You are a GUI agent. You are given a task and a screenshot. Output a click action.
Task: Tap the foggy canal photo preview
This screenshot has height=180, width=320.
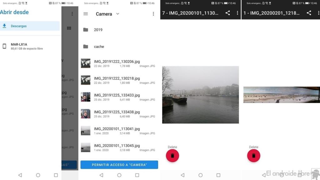click(x=200, y=95)
